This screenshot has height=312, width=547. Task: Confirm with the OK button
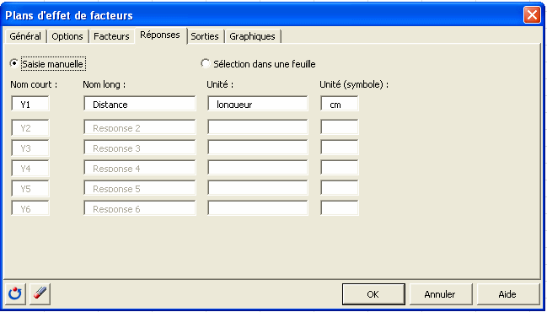tap(373, 294)
